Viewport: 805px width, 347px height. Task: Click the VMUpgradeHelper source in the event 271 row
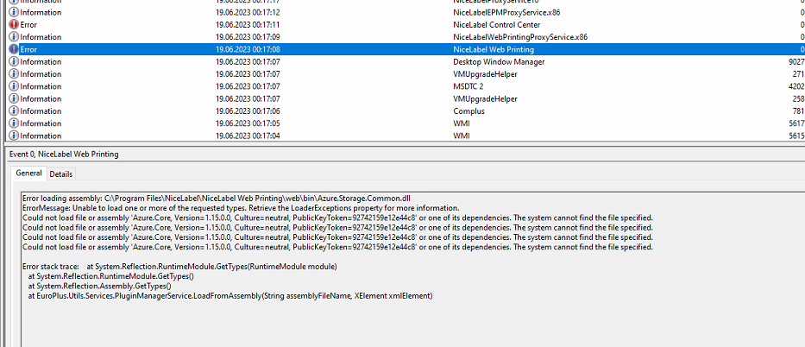485,74
